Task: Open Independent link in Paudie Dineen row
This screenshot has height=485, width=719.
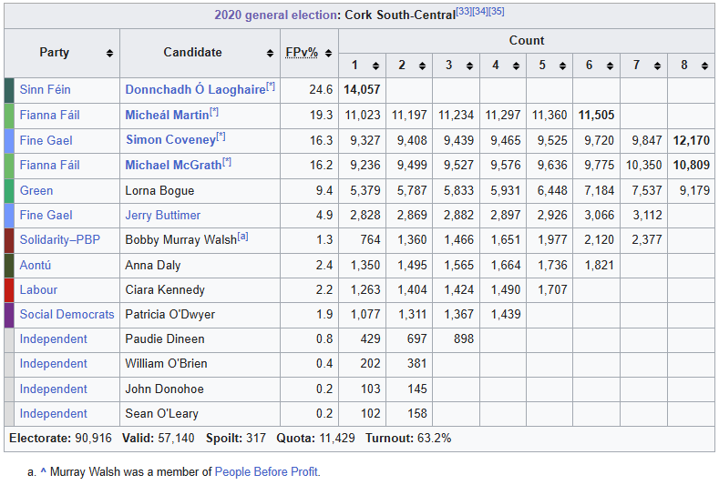Action: (x=53, y=339)
